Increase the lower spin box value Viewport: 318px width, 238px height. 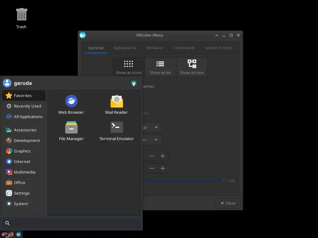[163, 168]
